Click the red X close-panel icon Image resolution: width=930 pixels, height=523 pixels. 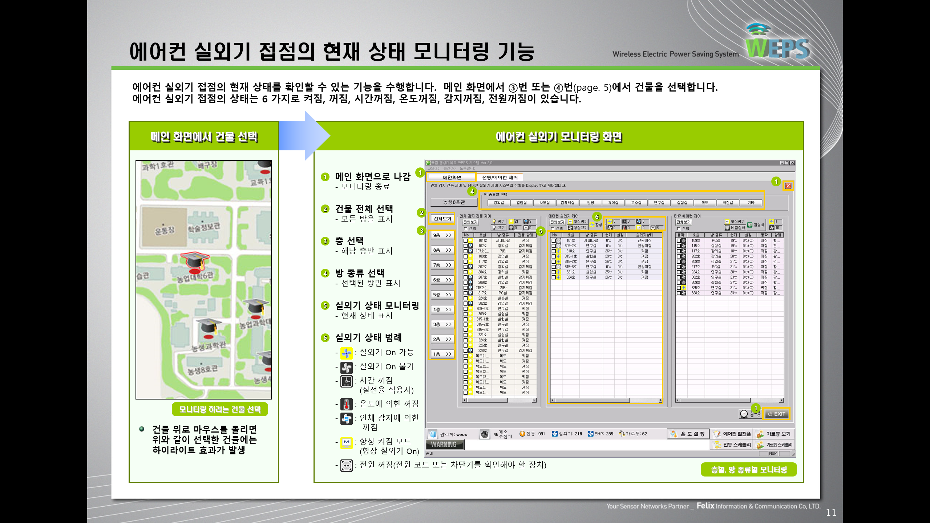[788, 186]
